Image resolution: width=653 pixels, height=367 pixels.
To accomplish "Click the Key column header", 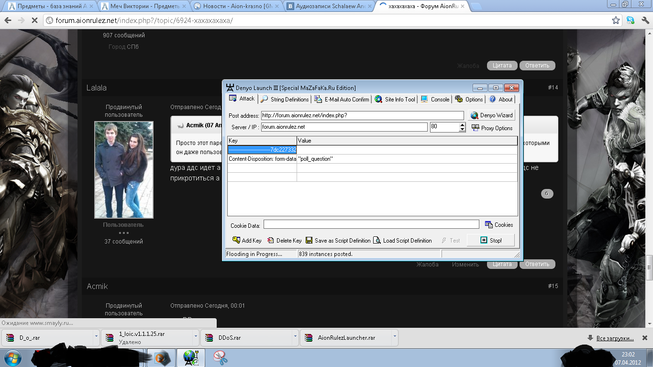I will coord(262,141).
